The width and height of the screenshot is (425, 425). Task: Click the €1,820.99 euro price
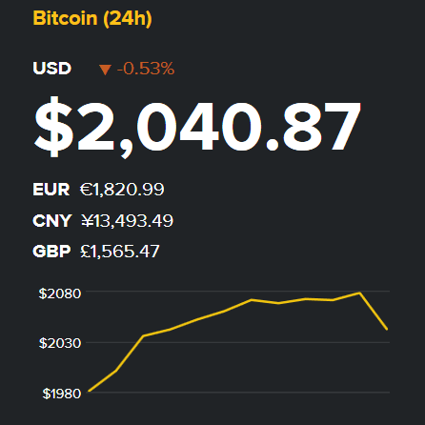coord(122,190)
